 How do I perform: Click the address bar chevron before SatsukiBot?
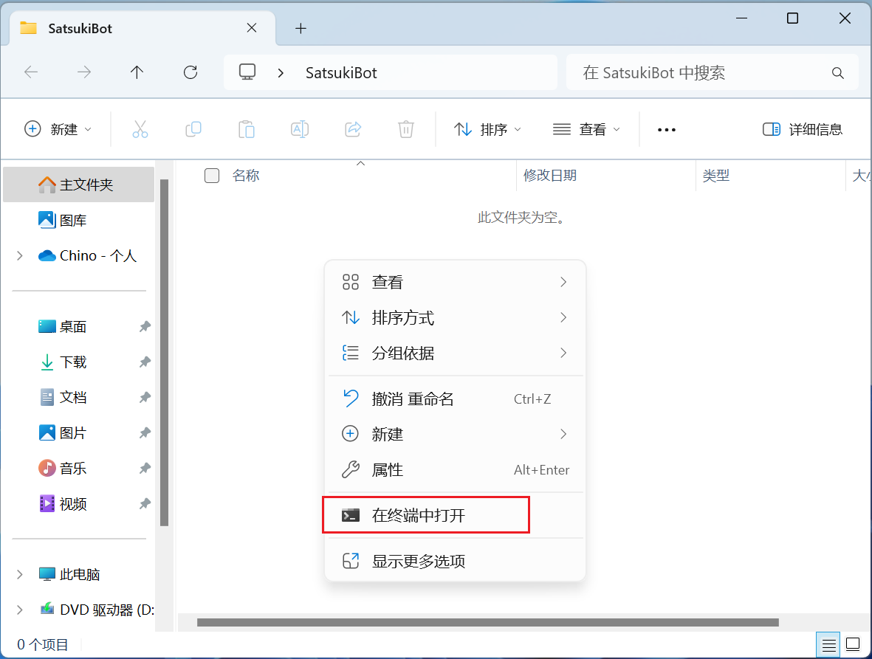coord(281,73)
